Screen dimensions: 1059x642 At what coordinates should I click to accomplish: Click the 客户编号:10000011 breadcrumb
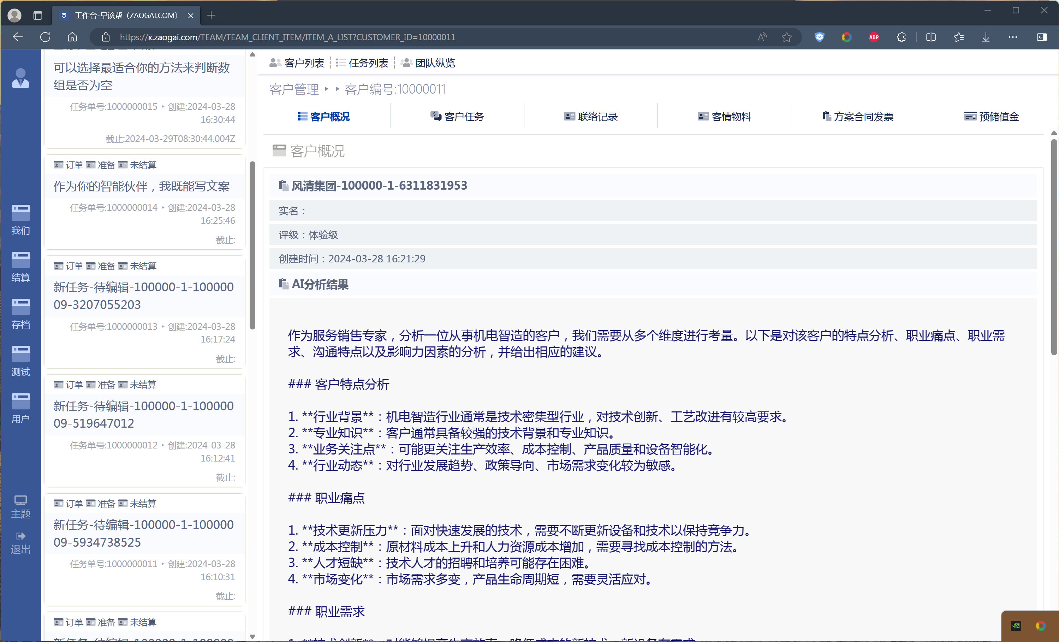395,89
